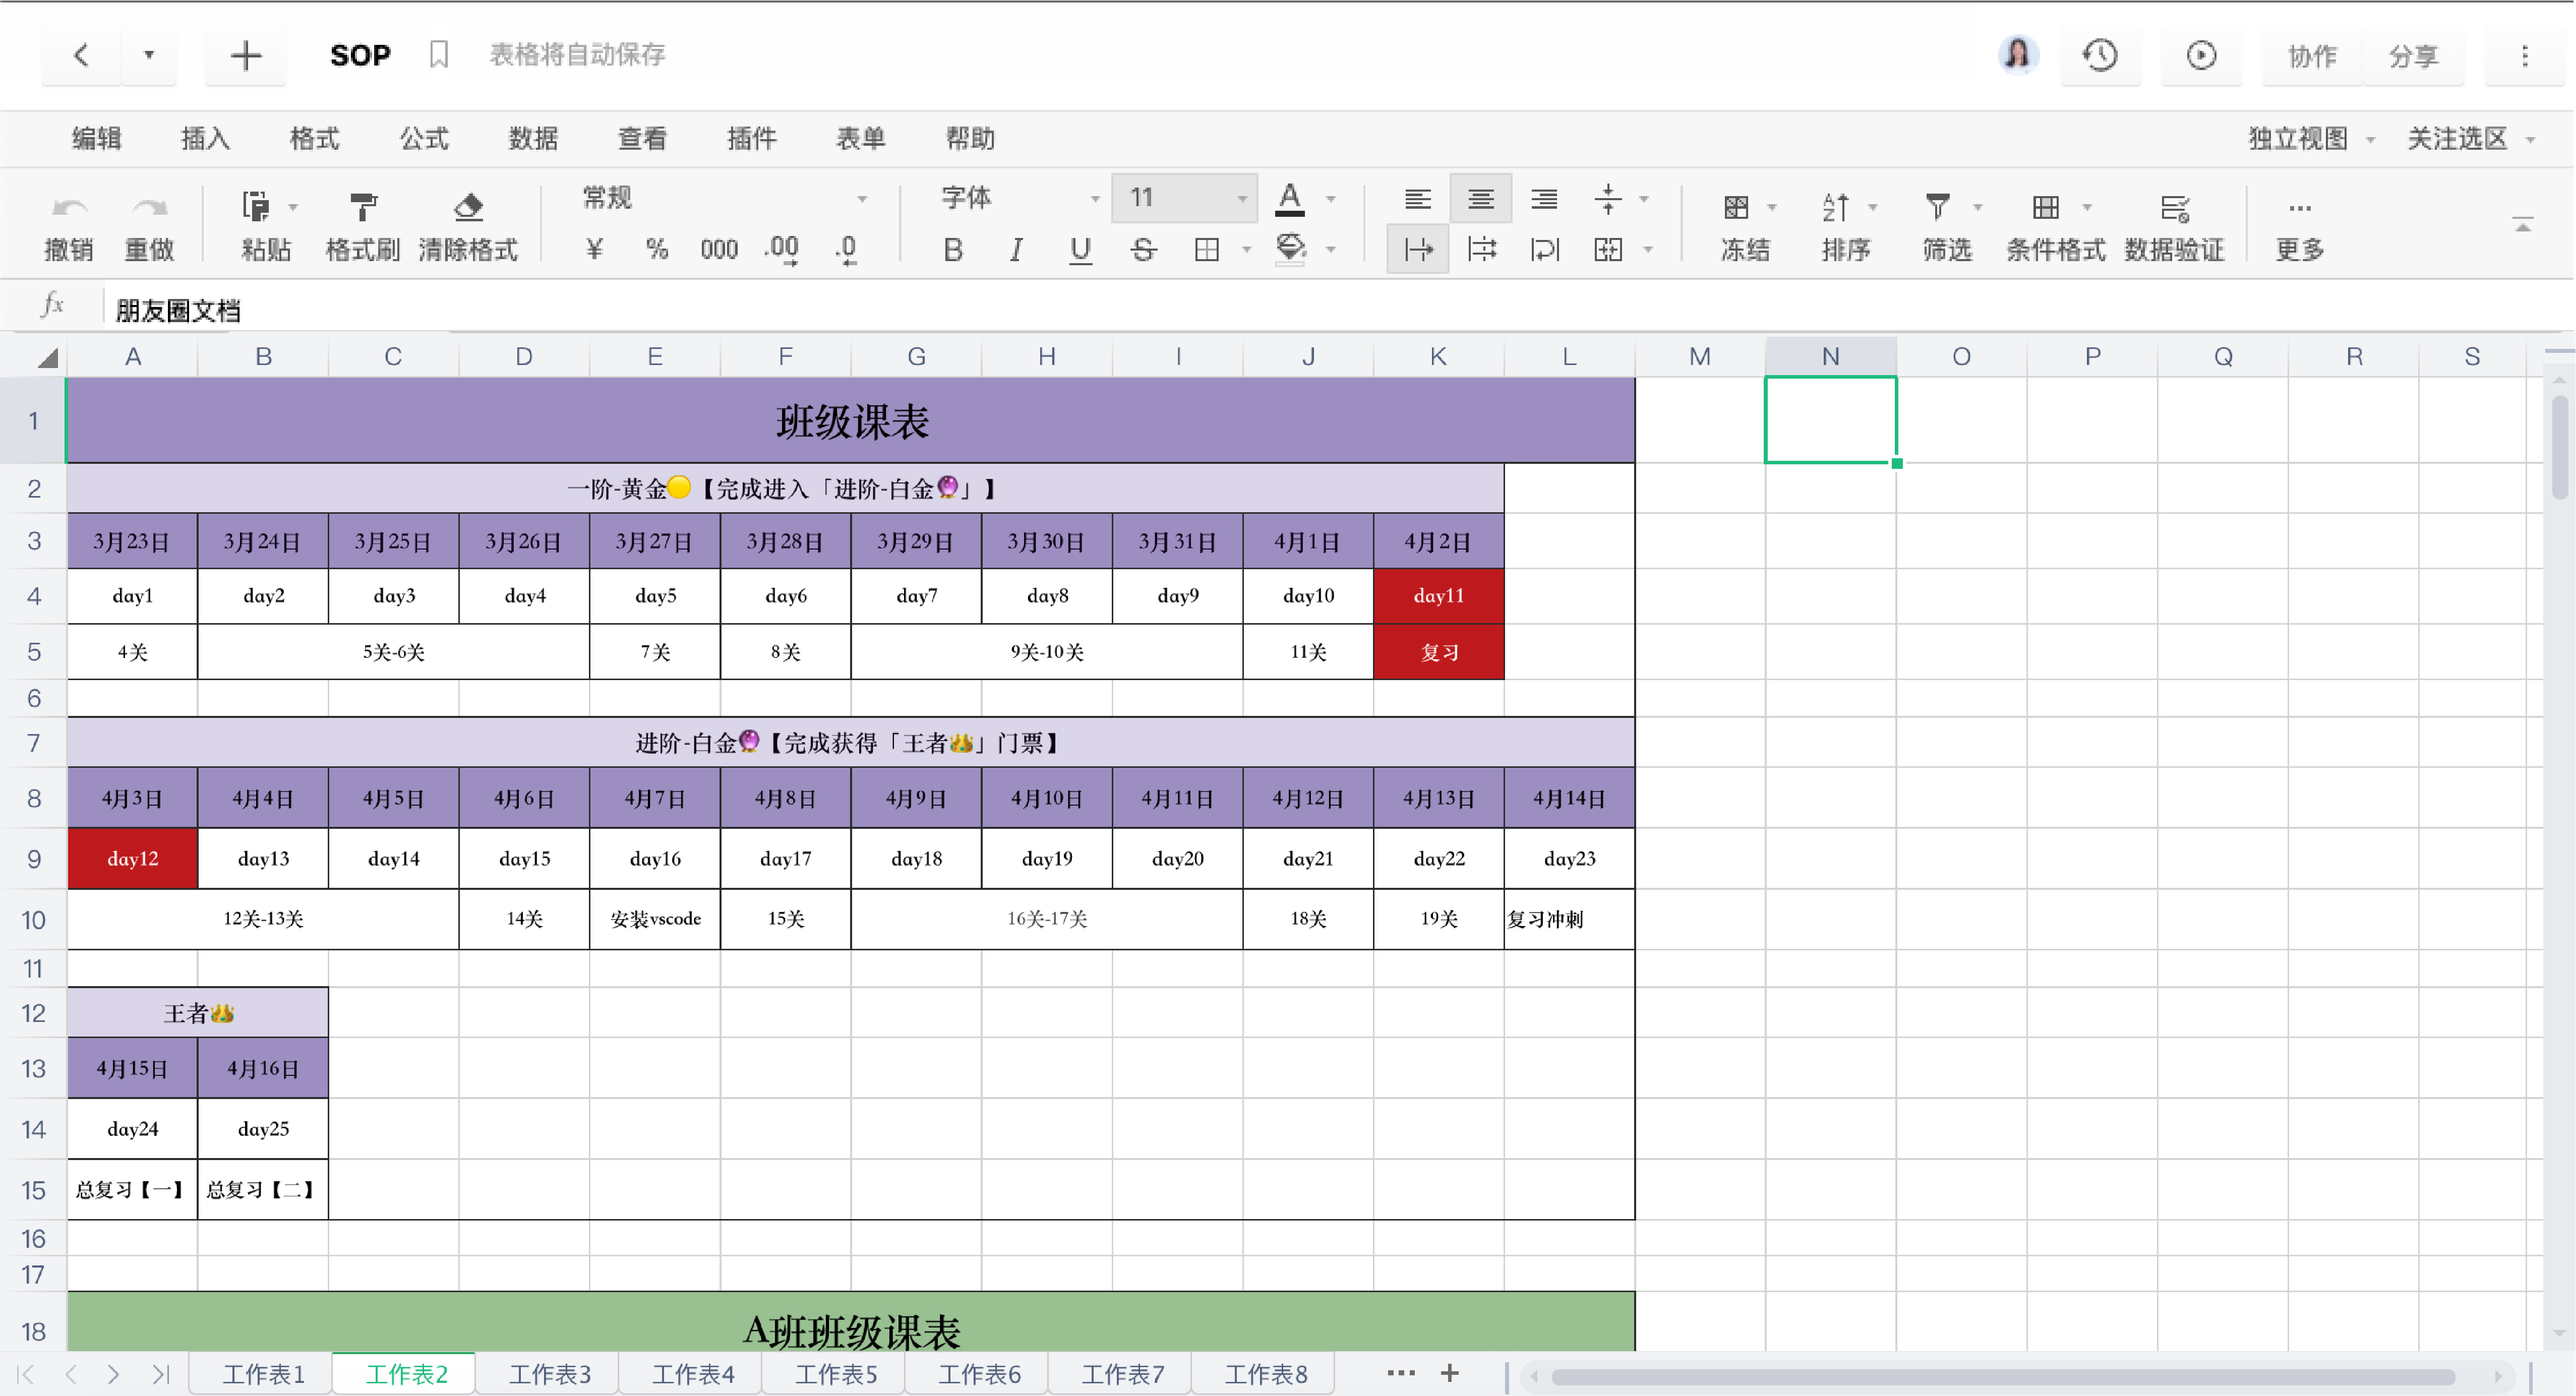Image resolution: width=2576 pixels, height=1396 pixels.
Task: Enable text overflow wrap mode
Action: [1418, 249]
